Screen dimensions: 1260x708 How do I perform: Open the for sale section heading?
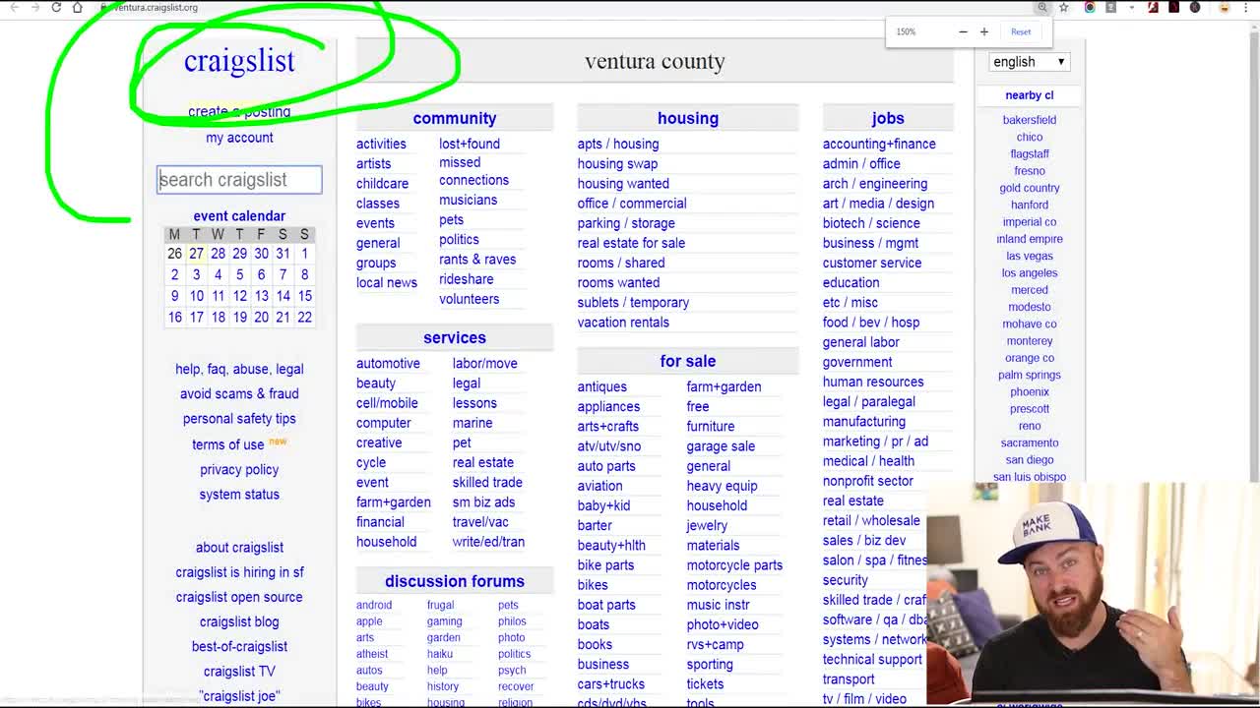coord(688,361)
